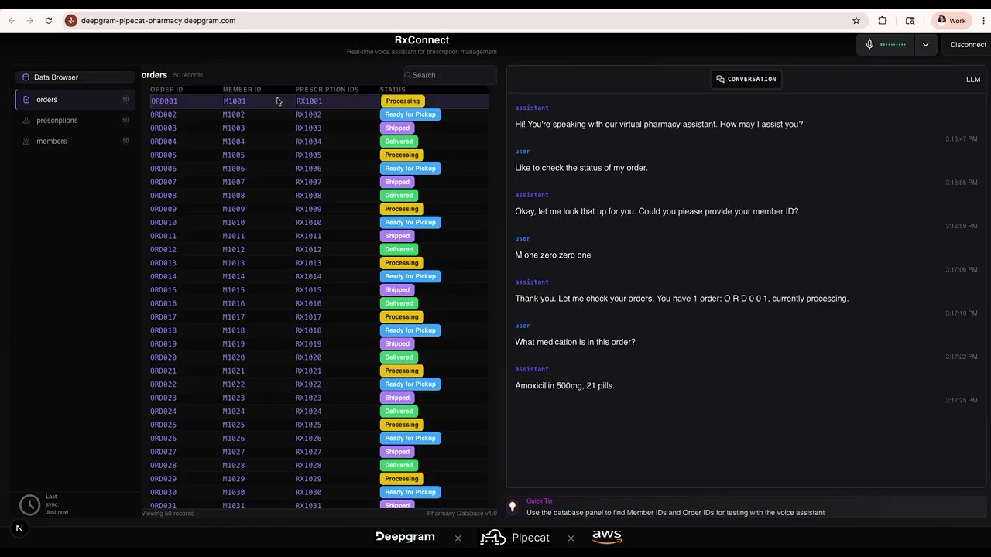The width and height of the screenshot is (991, 557).
Task: Sort by PRESCRIPTION IDS column header
Action: [x=327, y=90]
